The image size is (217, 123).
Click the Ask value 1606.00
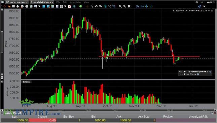[x=125, y=120]
